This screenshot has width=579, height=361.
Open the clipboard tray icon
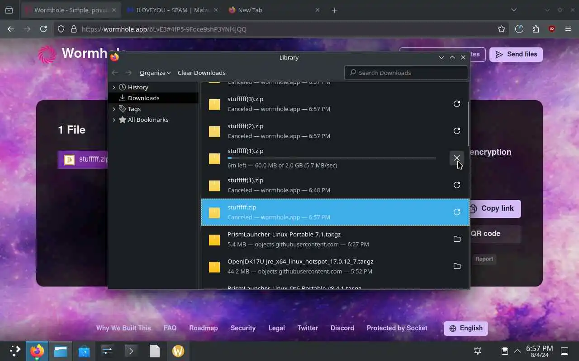(504, 351)
